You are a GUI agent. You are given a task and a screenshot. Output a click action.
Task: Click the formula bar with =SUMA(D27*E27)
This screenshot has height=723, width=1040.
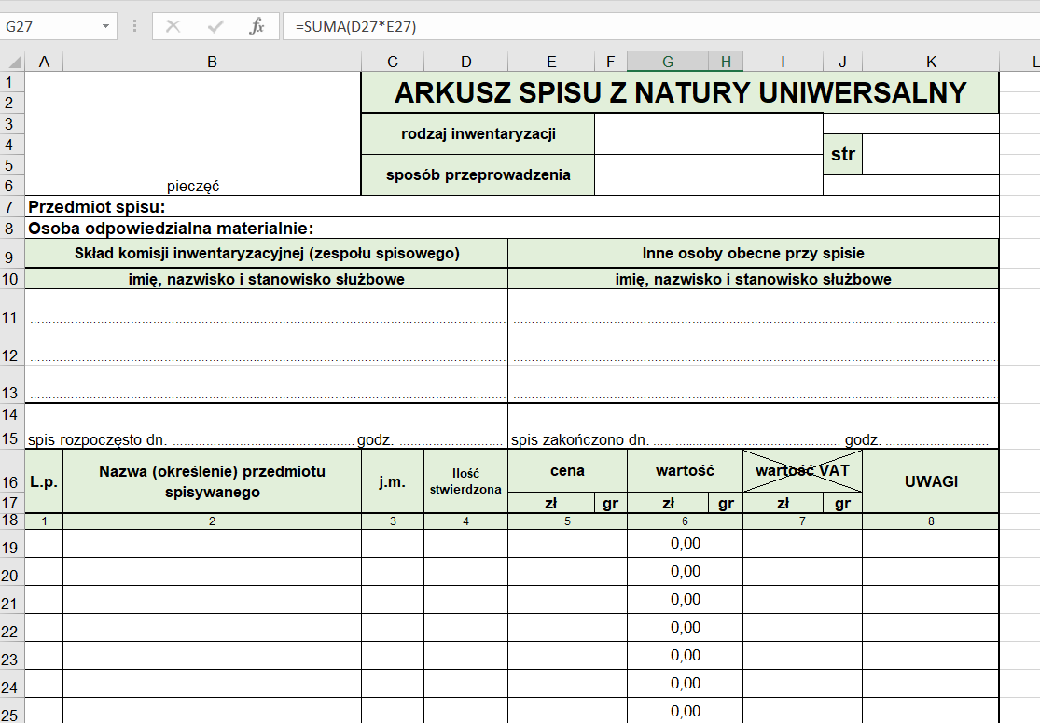click(x=660, y=26)
